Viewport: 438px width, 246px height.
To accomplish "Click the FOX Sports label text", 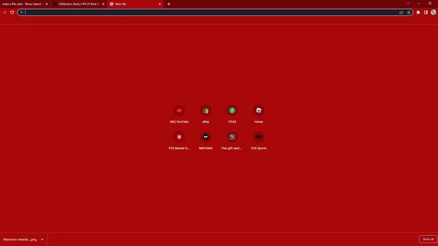I will [259, 148].
